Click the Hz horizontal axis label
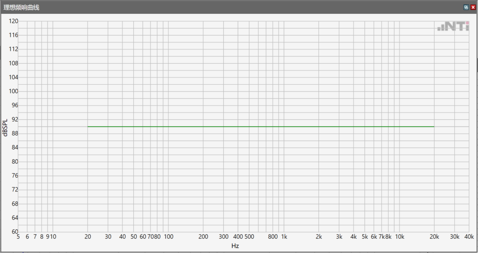 (x=235, y=246)
